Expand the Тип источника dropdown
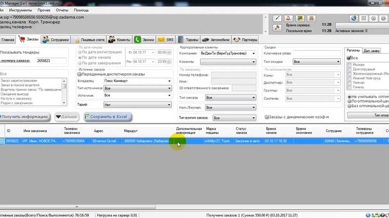Viewport: 389px width, 218px height. point(170,88)
